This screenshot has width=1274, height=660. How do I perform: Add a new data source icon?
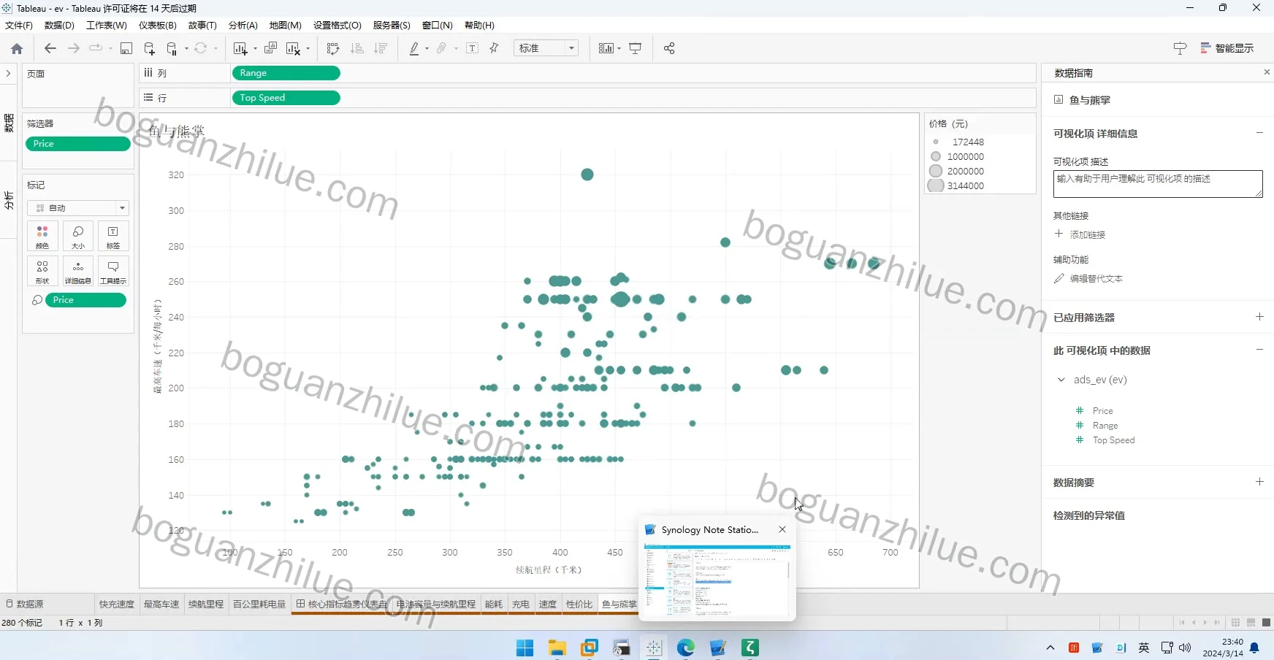(x=149, y=48)
